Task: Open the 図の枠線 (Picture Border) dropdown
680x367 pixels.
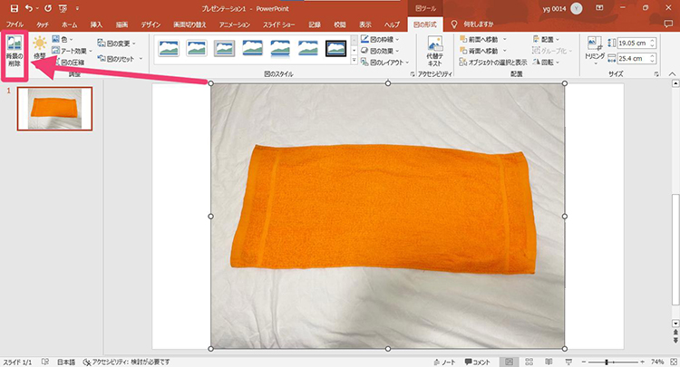Action: 382,40
